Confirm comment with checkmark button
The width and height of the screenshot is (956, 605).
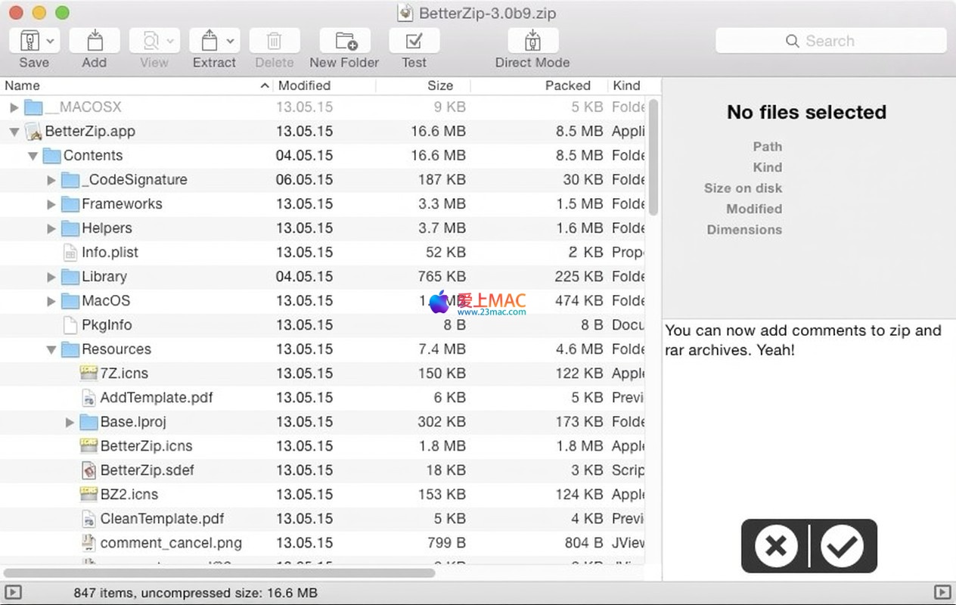point(841,546)
